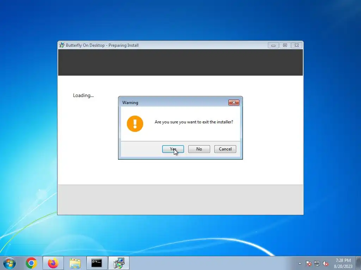This screenshot has width=361, height=270.
Task: Open Firefox from the taskbar
Action: 53,263
